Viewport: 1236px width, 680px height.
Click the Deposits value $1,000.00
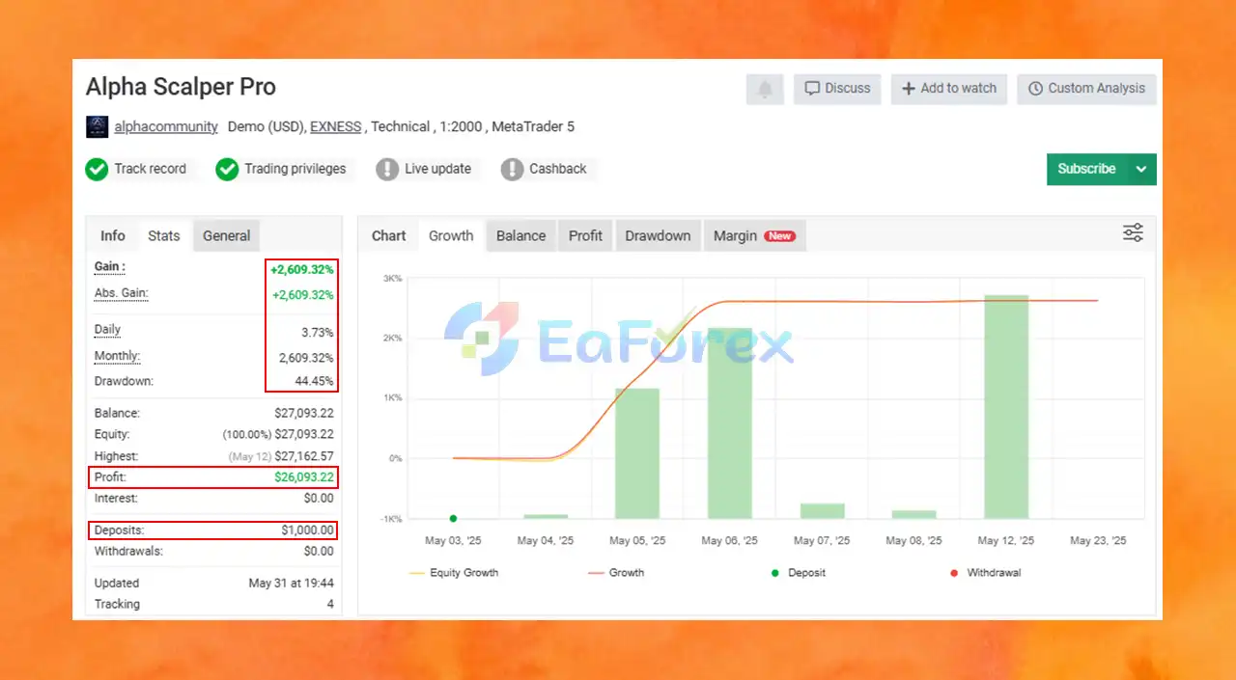coord(308,530)
